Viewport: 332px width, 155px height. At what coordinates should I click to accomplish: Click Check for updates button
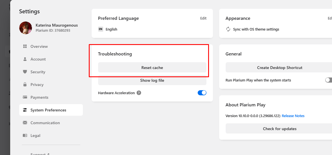[279, 129]
